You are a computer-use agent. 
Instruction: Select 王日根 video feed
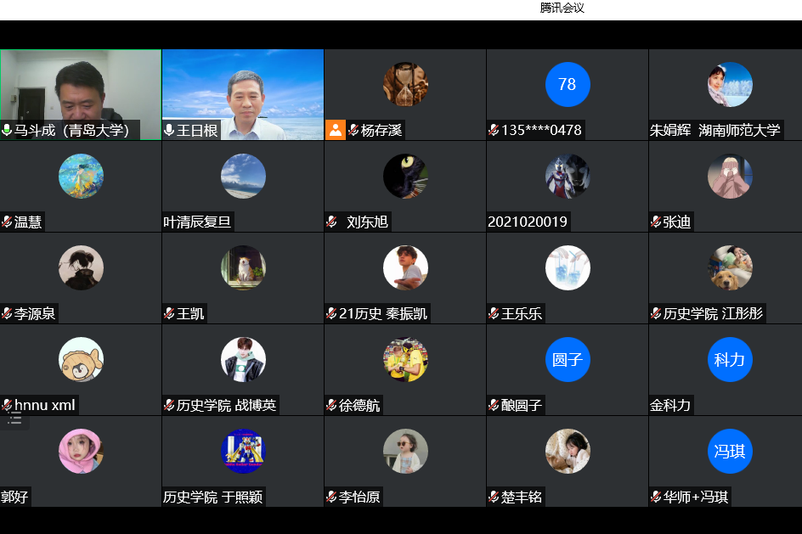coord(243,94)
